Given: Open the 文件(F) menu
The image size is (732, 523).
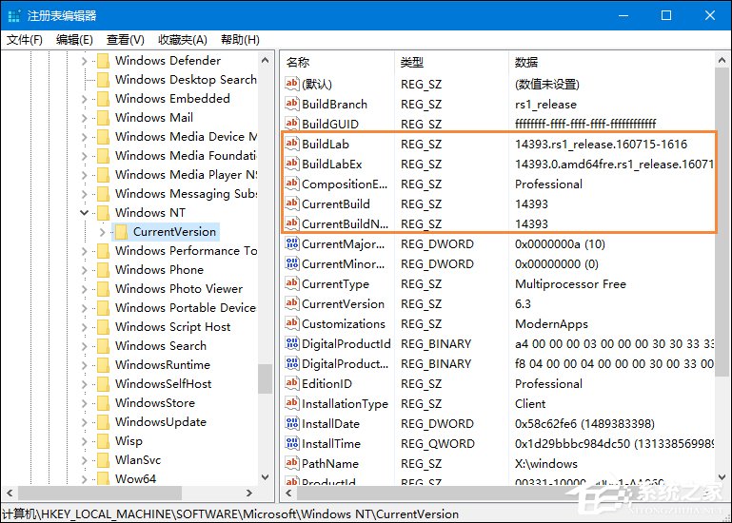Looking at the screenshot, I should [25, 39].
